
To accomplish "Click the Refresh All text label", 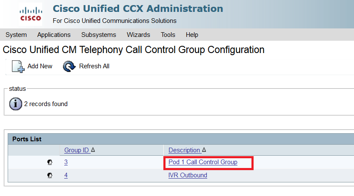I will tap(94, 66).
